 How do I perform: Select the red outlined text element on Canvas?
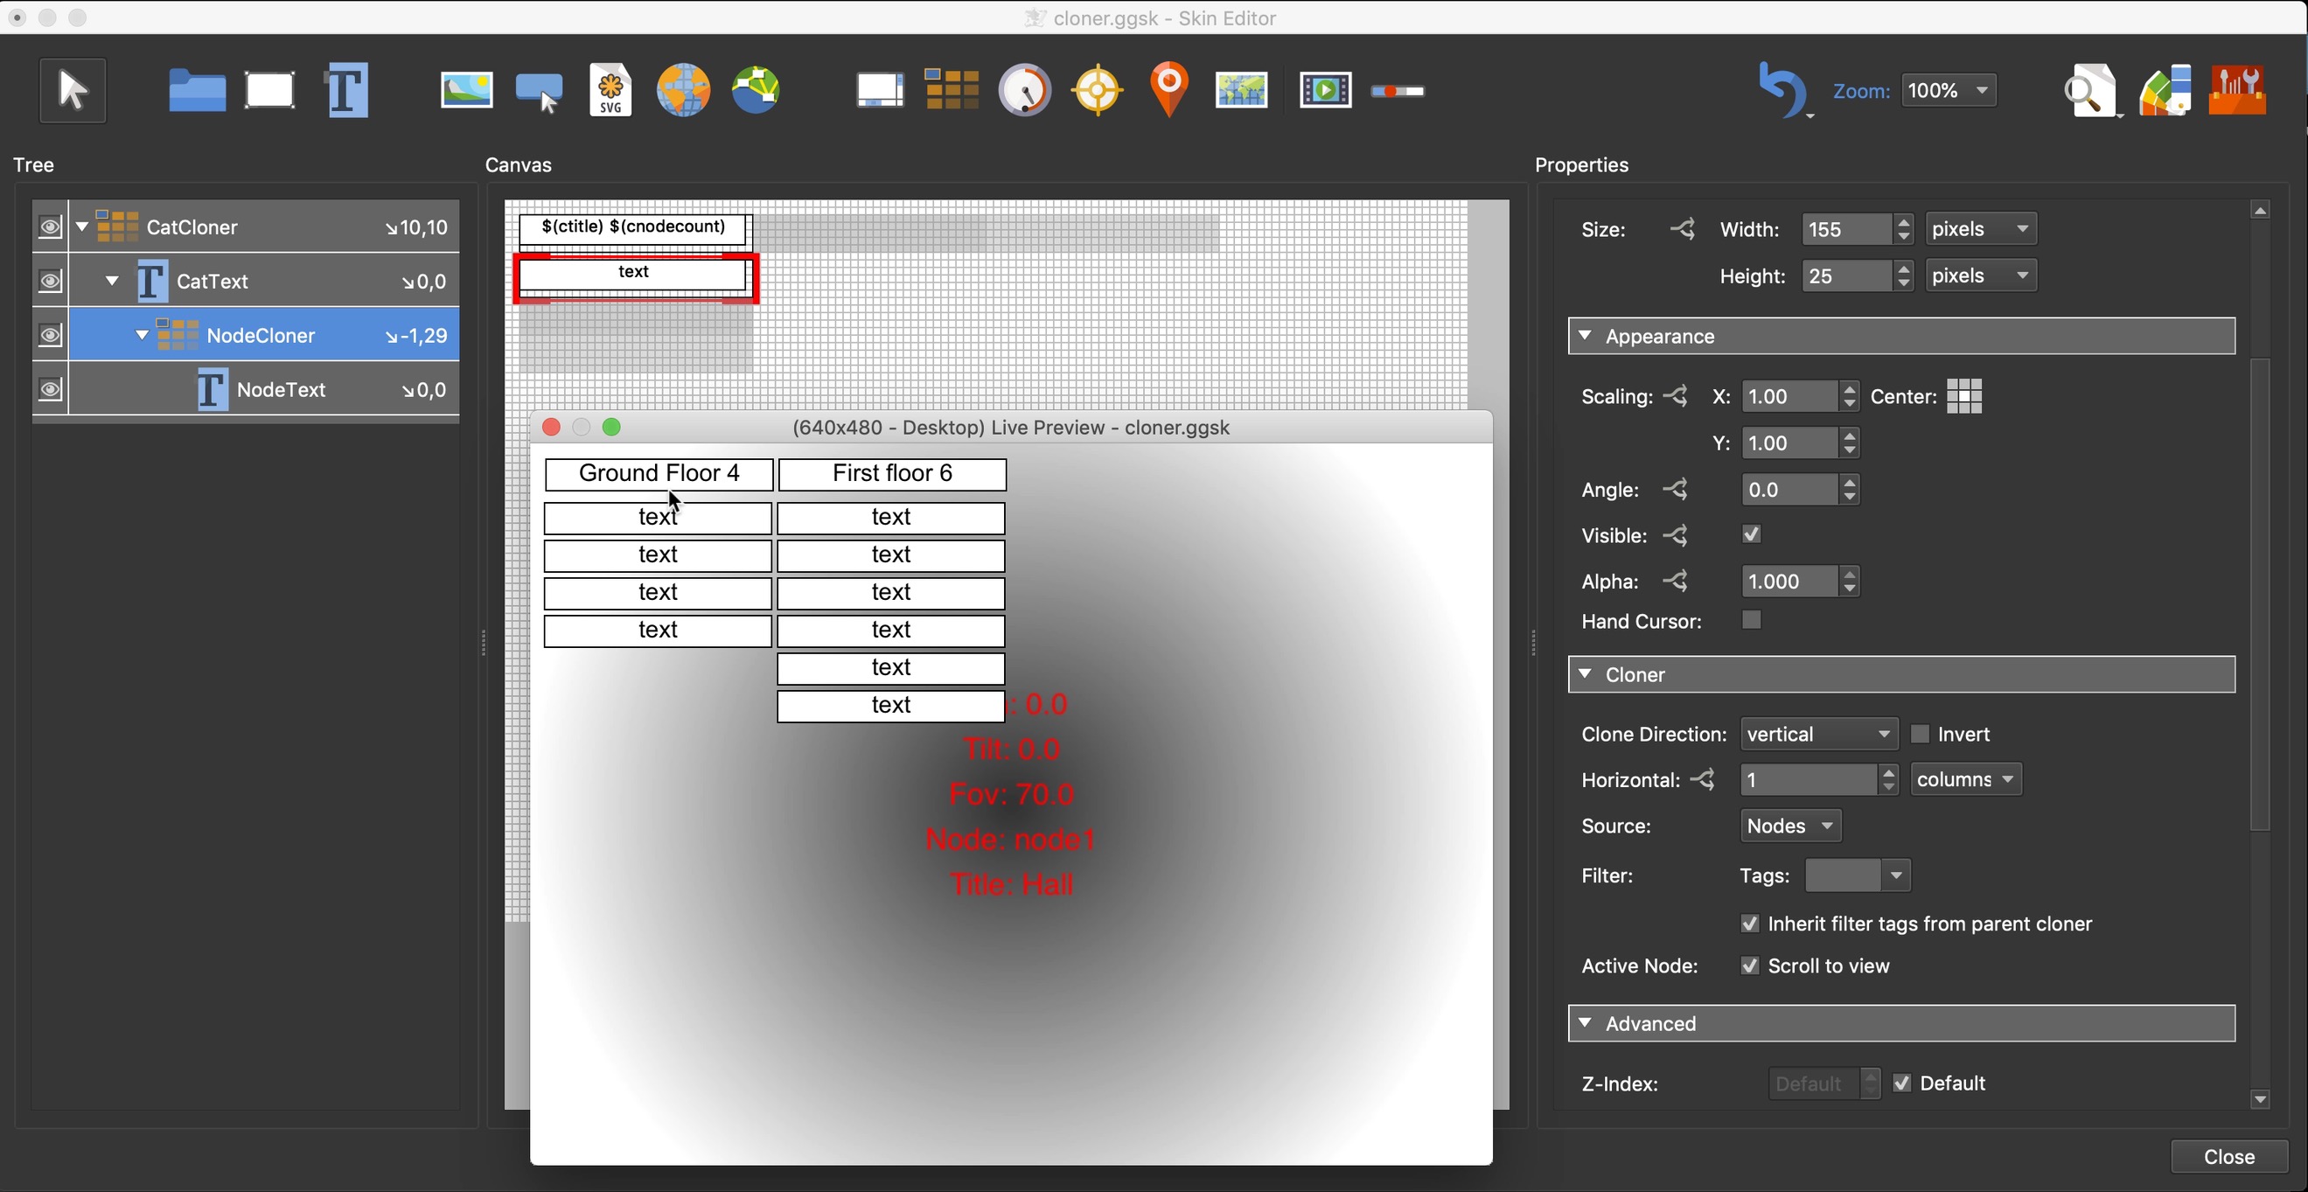click(636, 279)
